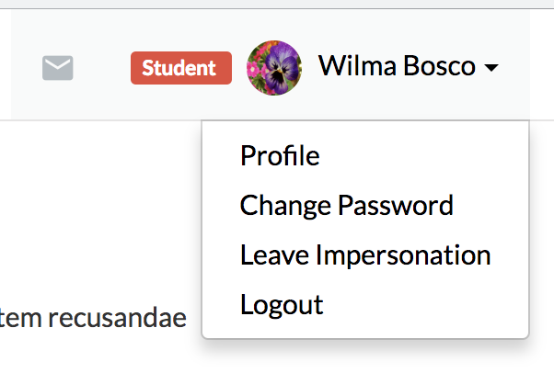
Task: Check messages via the grey envelope
Action: tap(58, 67)
